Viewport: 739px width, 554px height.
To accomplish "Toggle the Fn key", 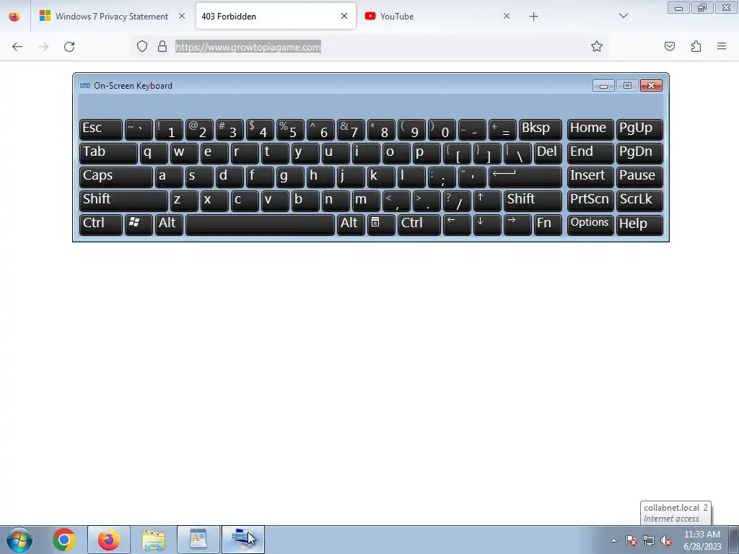I will click(548, 225).
